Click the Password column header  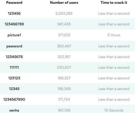[14, 3]
